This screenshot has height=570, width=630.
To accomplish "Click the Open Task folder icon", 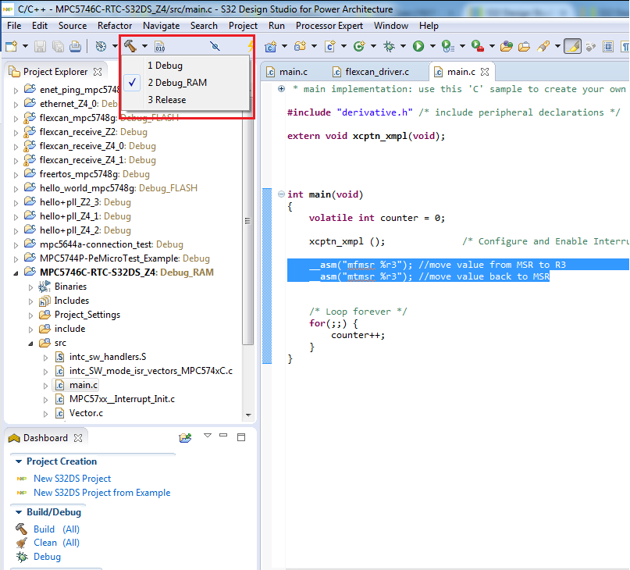I will coord(524,47).
